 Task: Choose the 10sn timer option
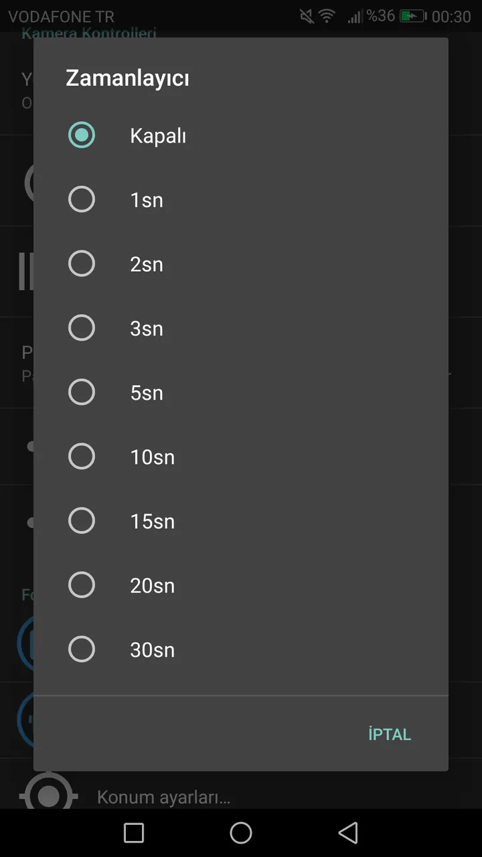[x=241, y=457]
